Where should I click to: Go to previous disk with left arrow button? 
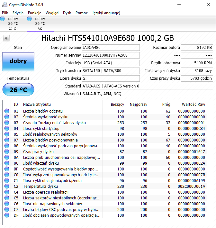coord(6,38)
